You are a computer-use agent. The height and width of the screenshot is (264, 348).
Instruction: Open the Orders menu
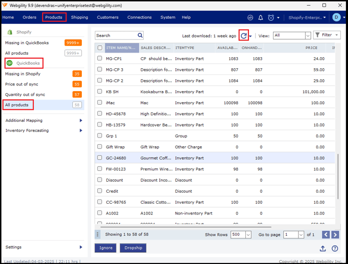click(x=29, y=17)
